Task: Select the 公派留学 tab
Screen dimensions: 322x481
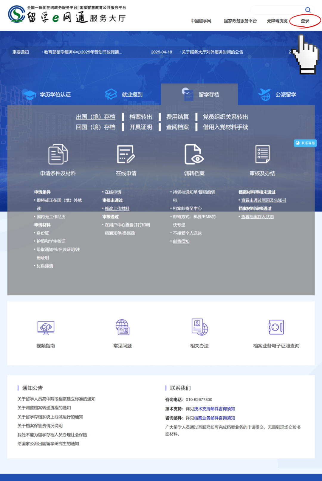Action: pyautogui.click(x=277, y=94)
